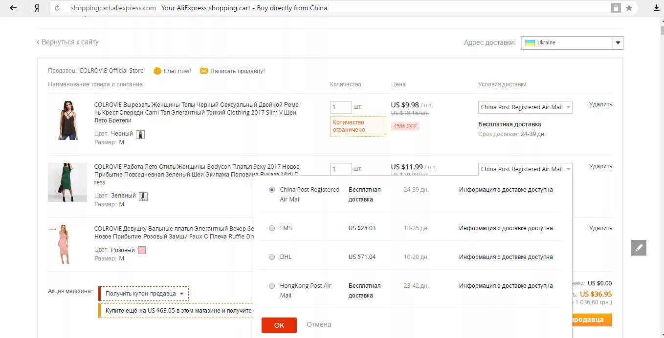Image resolution: width=664 pixels, height=338 pixels.
Task: Click the green color thumbnail icon of the dress
Action: [x=143, y=196]
